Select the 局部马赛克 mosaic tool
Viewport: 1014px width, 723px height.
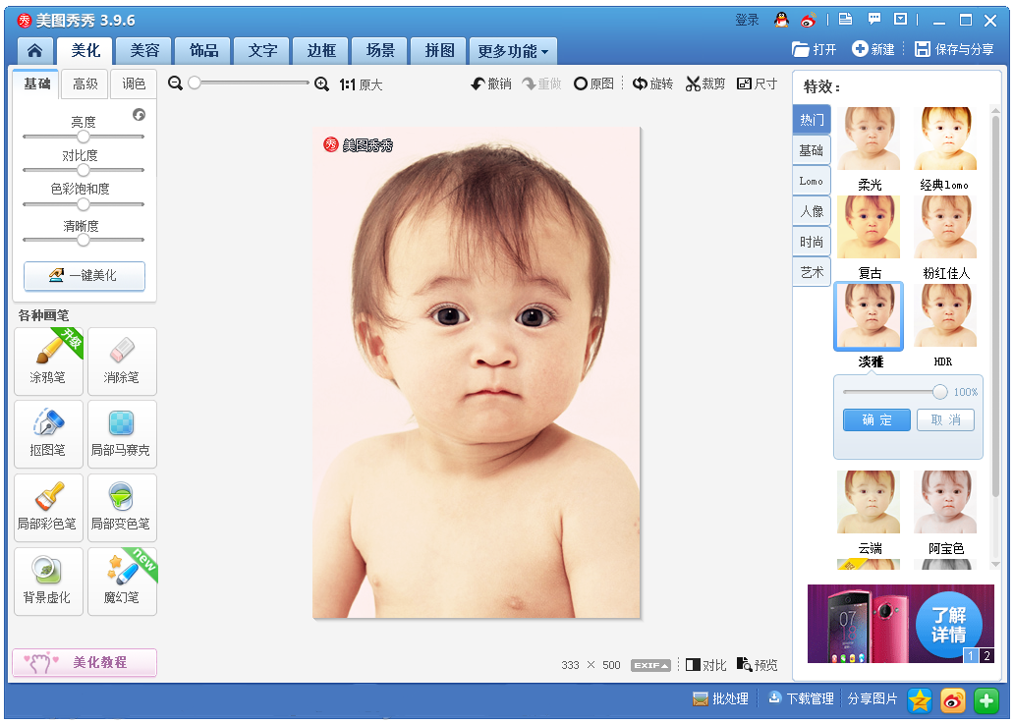tap(122, 433)
